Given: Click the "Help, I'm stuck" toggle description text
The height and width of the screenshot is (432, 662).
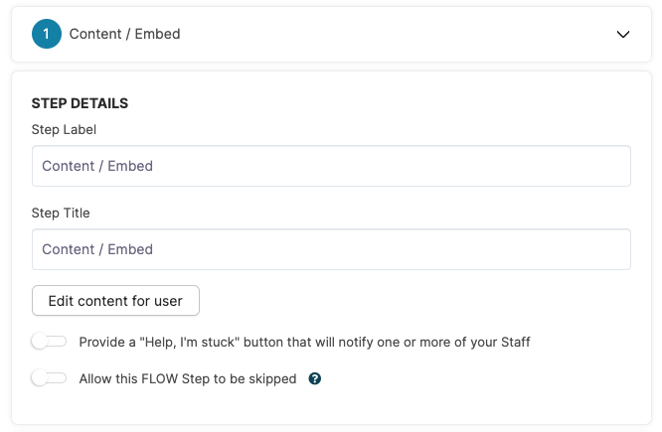Looking at the screenshot, I should pyautogui.click(x=304, y=342).
